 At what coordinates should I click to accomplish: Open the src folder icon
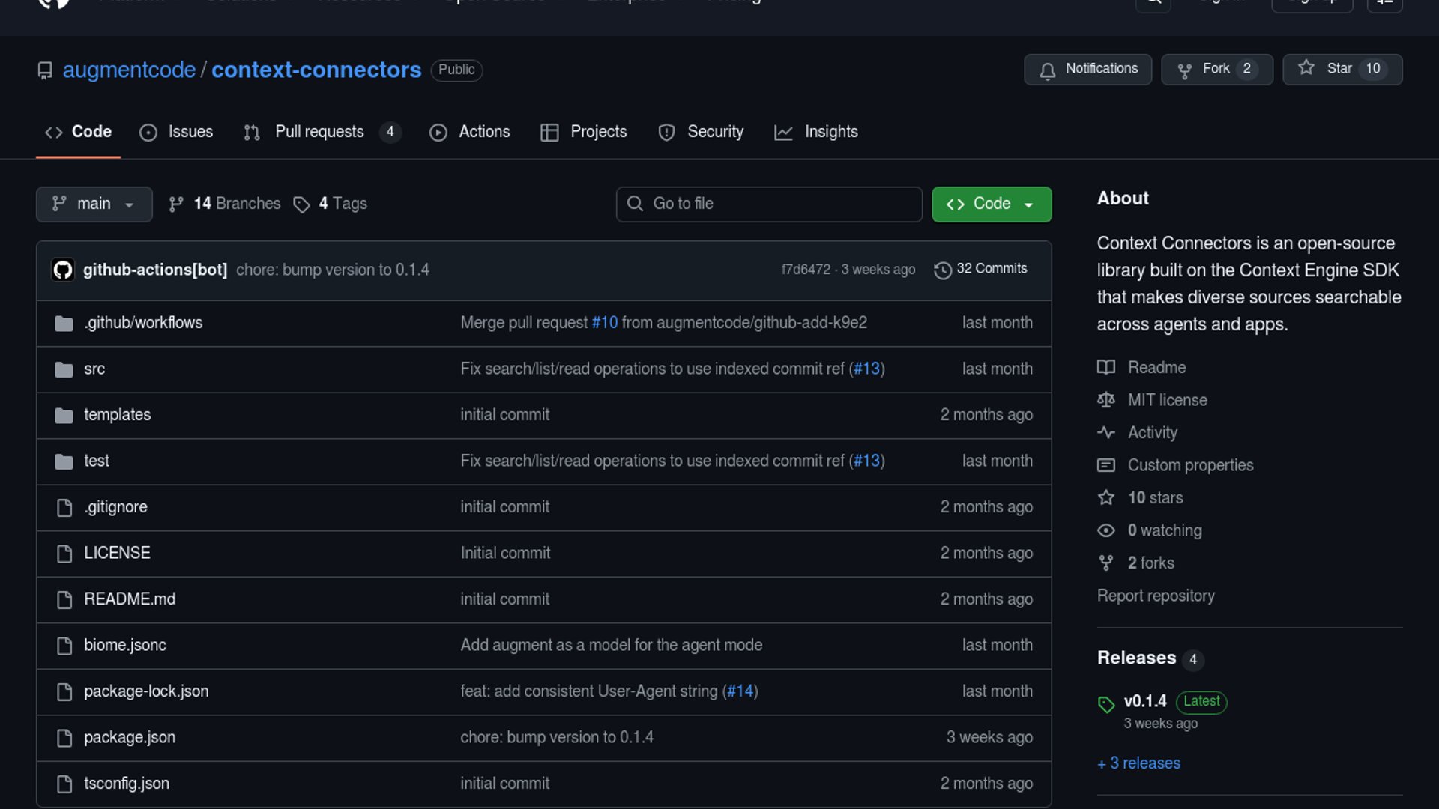[64, 369]
